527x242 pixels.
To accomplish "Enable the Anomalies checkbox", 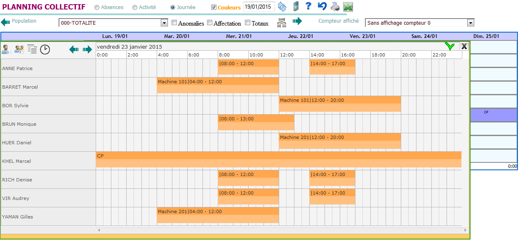I will click(174, 23).
